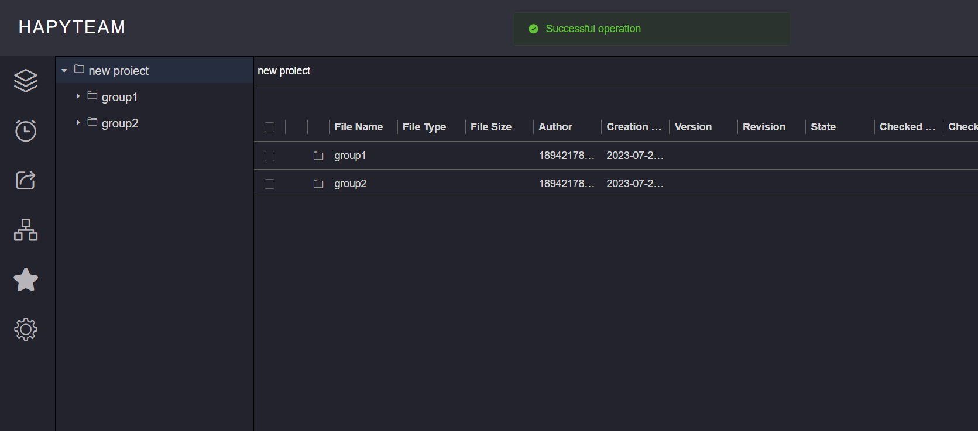Screen dimensions: 978x431
Task: Sort by Version column header
Action: [693, 127]
